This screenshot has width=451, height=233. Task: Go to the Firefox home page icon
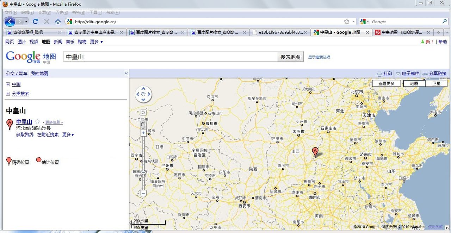click(58, 21)
